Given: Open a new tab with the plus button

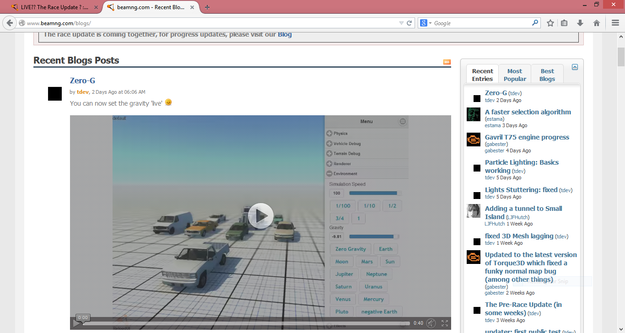Looking at the screenshot, I should [x=207, y=7].
